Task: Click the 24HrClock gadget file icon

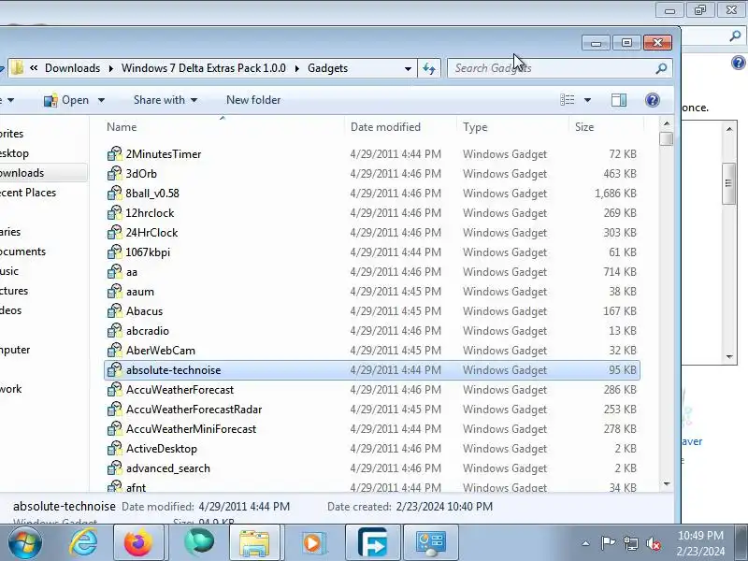Action: [x=114, y=232]
